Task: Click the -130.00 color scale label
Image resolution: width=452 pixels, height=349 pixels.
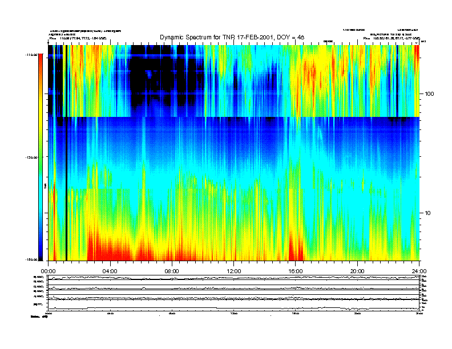Action: coord(32,157)
